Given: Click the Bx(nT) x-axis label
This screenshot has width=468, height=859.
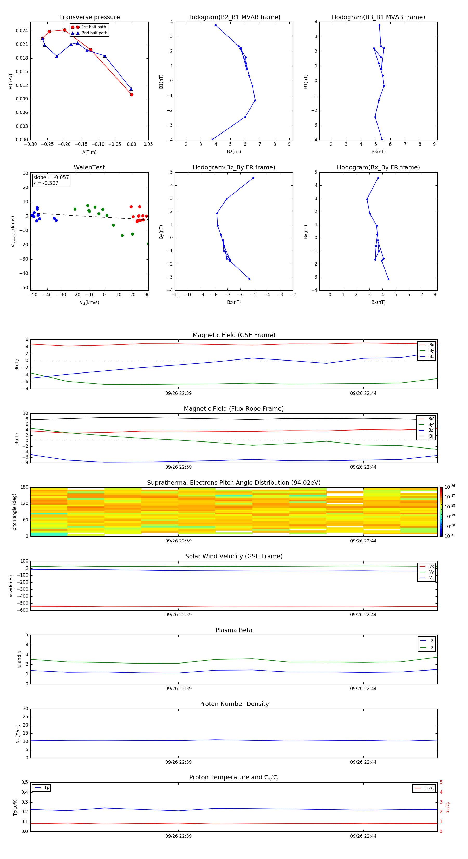Looking at the screenshot, I should point(378,302).
